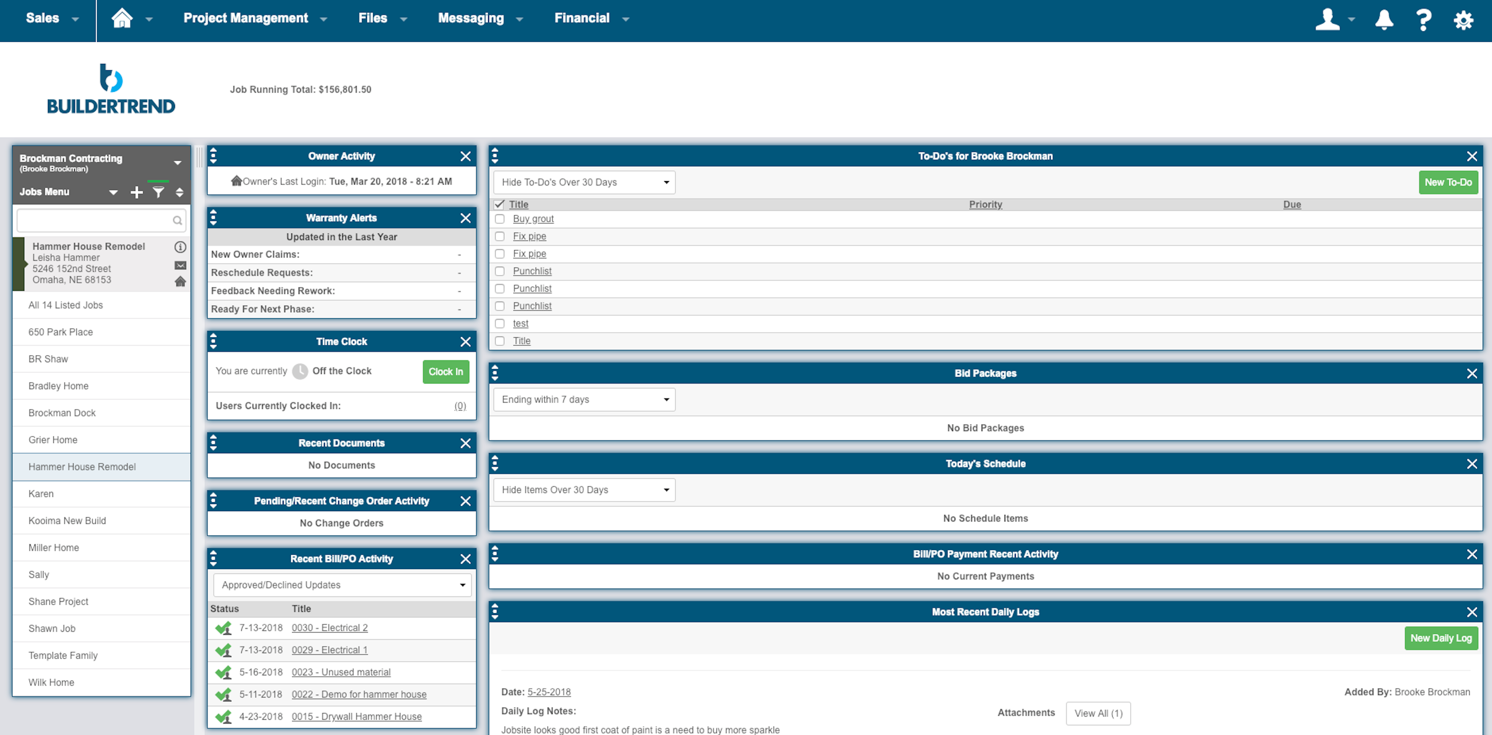Add a new job with plus icon

click(136, 192)
